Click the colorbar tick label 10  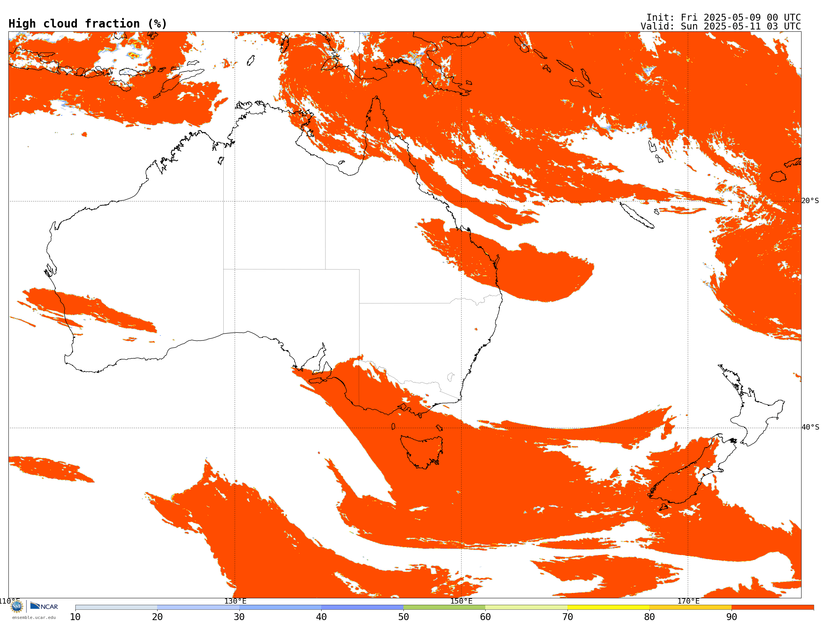75,617
